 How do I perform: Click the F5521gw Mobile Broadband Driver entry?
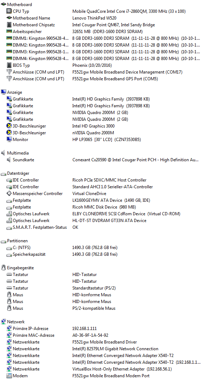point(104,342)
